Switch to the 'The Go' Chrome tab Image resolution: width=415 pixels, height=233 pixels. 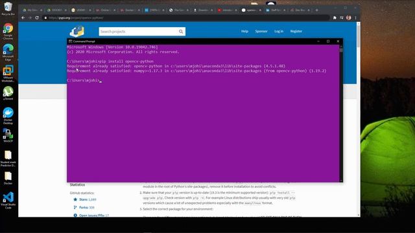click(178, 10)
